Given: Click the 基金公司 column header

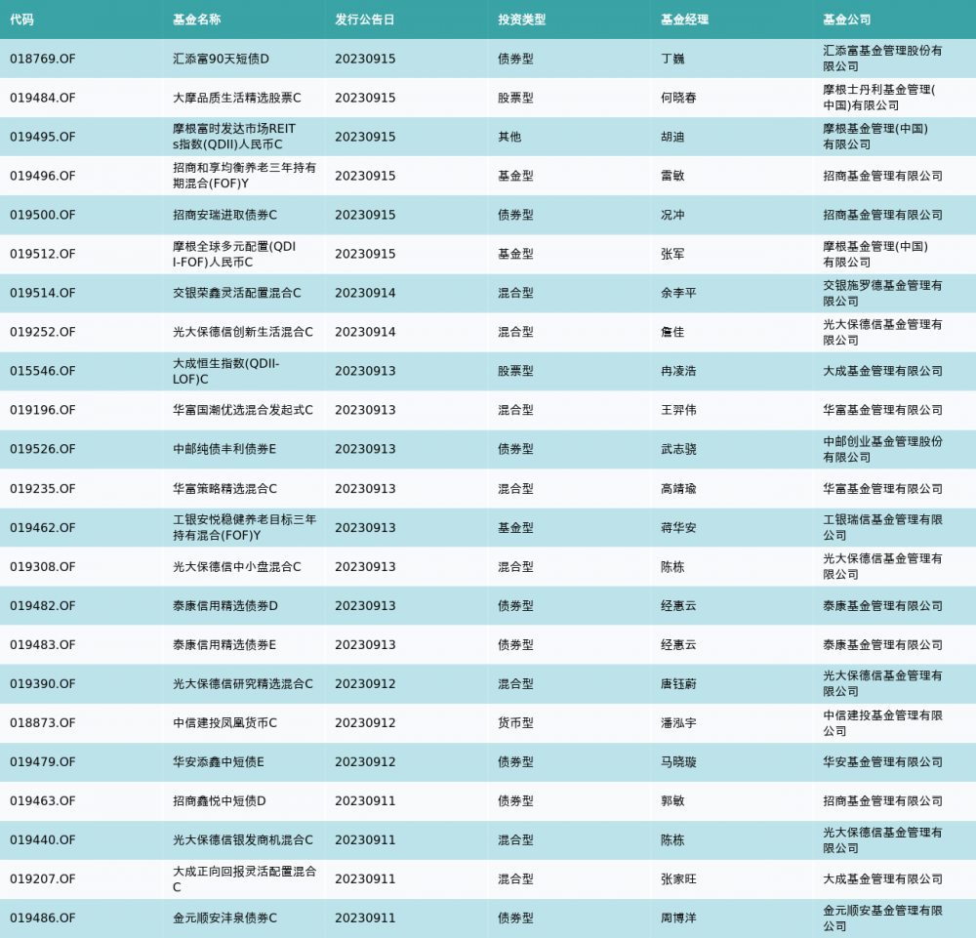Looking at the screenshot, I should (846, 20).
